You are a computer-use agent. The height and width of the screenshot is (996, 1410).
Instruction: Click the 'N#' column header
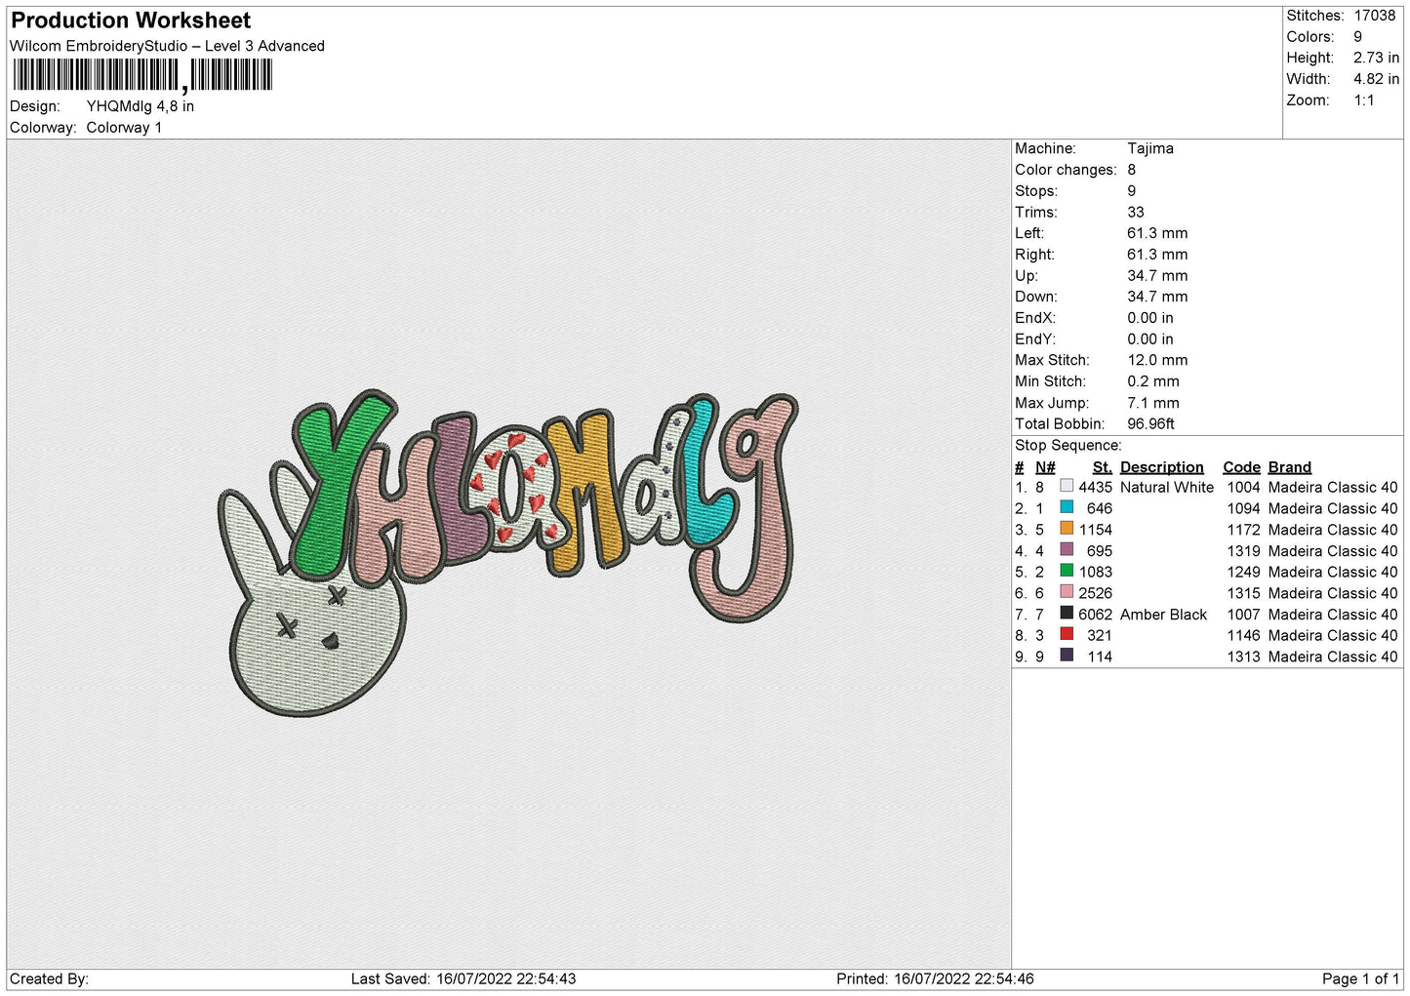(x=1045, y=467)
